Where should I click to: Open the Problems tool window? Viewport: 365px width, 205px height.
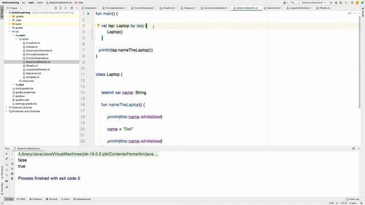tap(35, 199)
